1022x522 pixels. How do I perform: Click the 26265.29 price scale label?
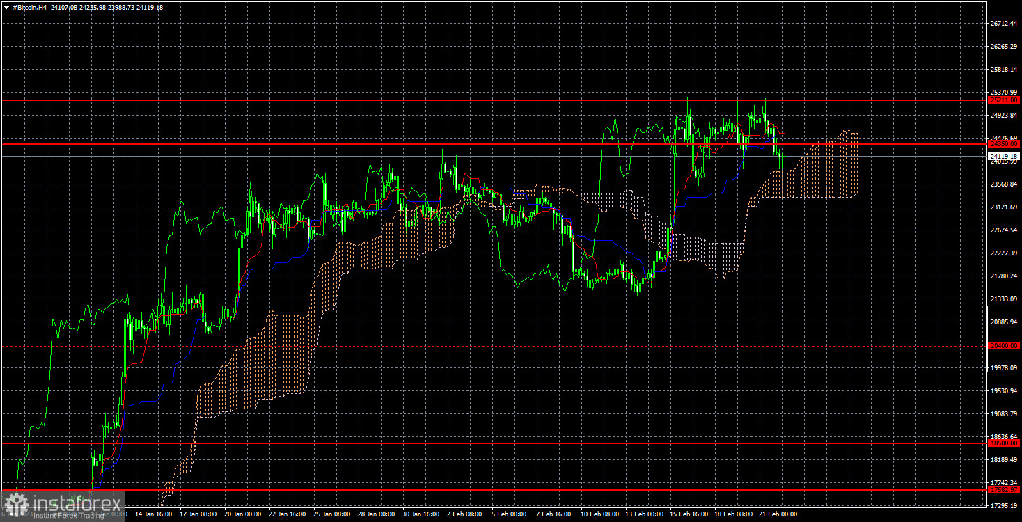(x=1004, y=47)
